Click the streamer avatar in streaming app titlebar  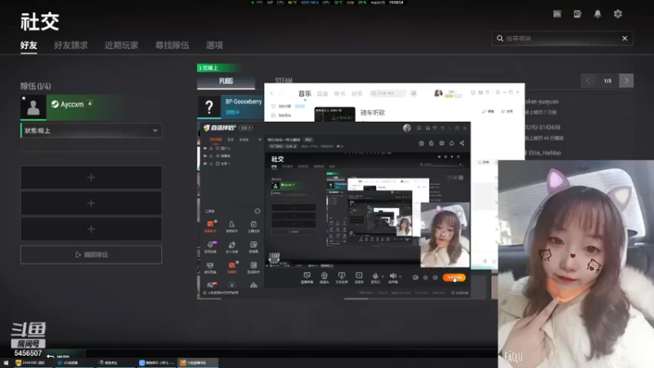407,128
